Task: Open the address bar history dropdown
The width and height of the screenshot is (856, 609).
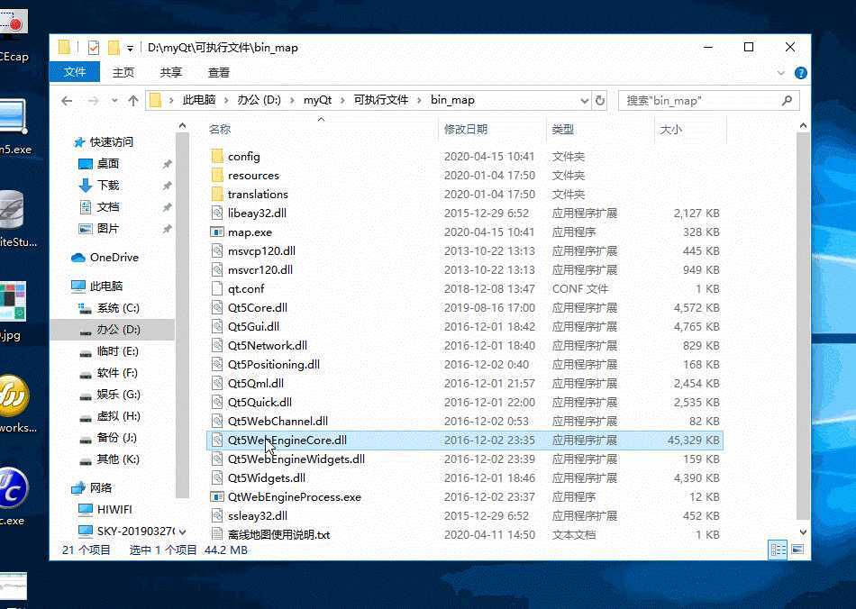Action: click(x=584, y=100)
